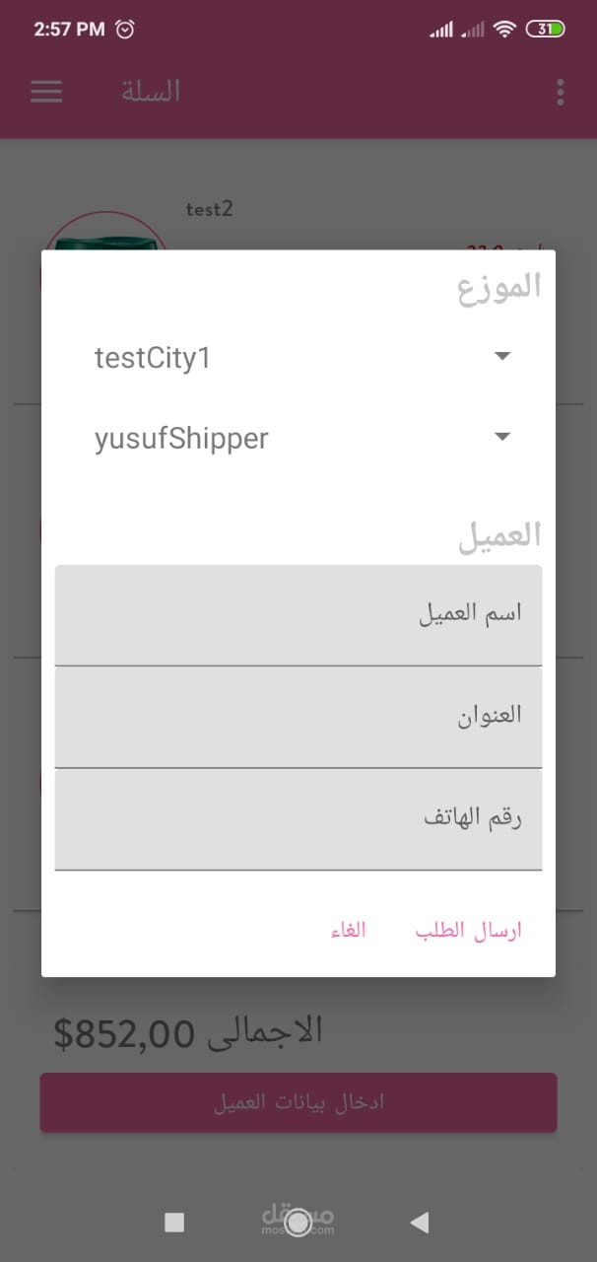The width and height of the screenshot is (597, 1262).
Task: Tap the battery level indicator
Action: [545, 30]
